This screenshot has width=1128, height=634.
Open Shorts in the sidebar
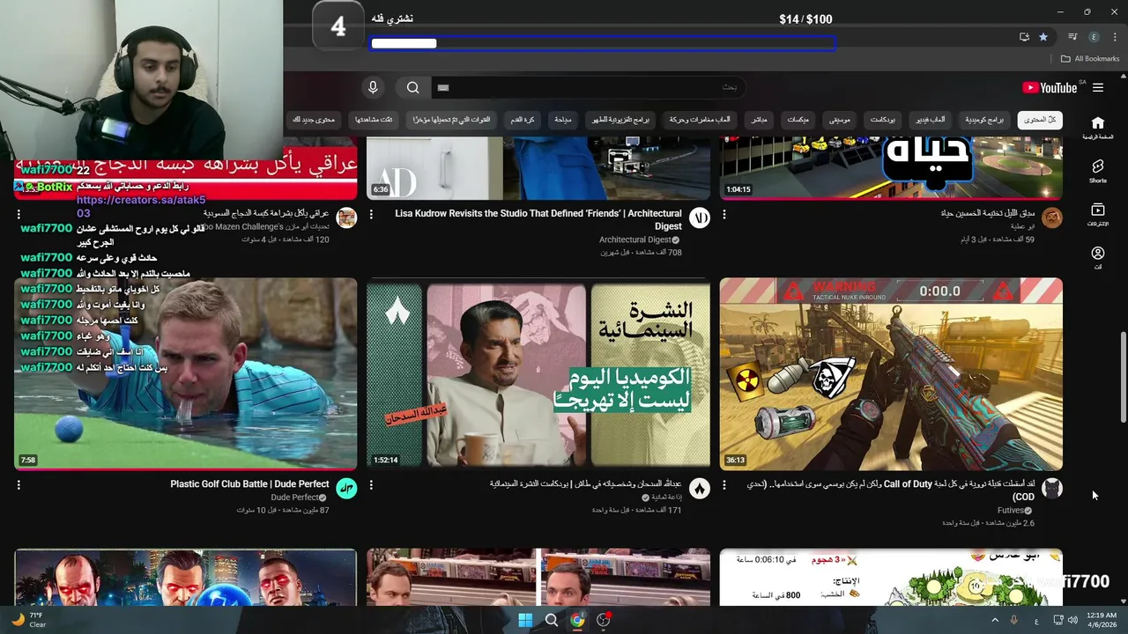coord(1097,171)
